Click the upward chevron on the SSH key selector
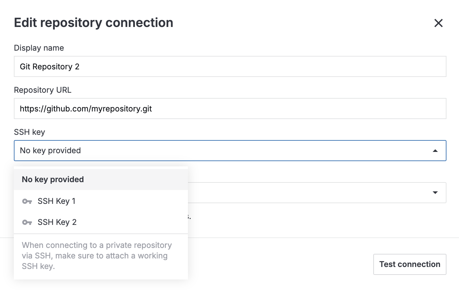459x290 pixels. [435, 150]
